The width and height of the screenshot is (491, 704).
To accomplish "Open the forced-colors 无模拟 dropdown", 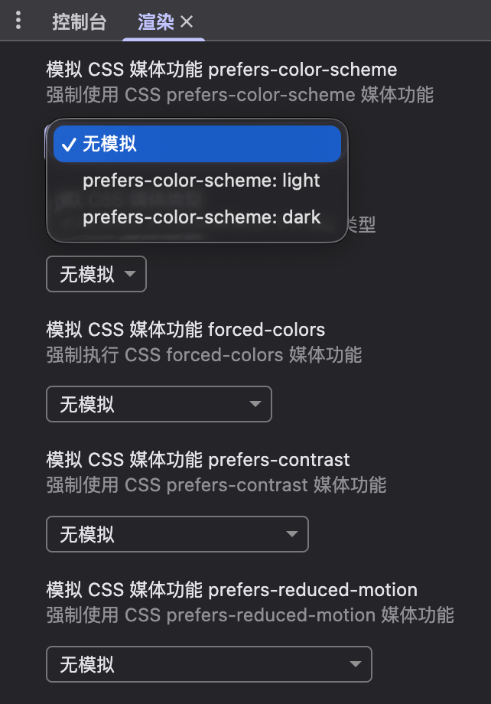I will coord(159,404).
